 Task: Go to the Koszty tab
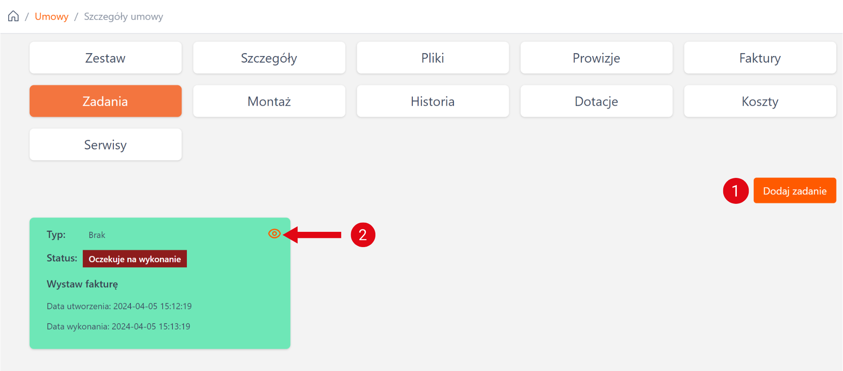click(x=760, y=101)
